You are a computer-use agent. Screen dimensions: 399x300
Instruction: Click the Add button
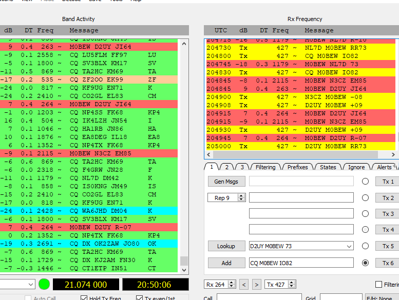[x=226, y=263]
